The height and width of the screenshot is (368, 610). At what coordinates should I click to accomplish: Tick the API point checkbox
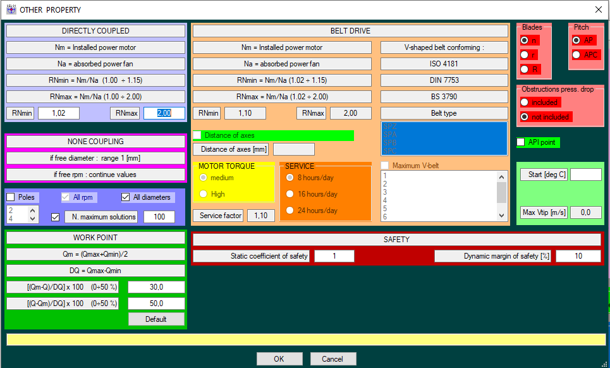point(522,142)
